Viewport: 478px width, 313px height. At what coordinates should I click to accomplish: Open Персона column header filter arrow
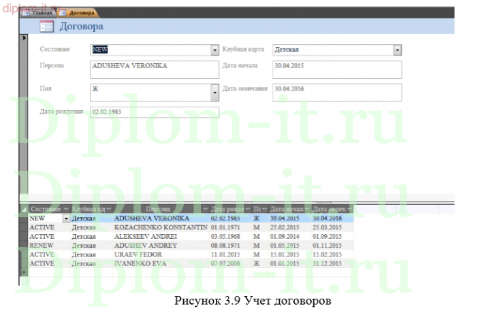(206, 210)
